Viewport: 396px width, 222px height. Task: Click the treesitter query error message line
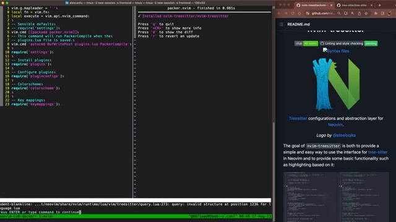pyautogui.click(x=136, y=204)
